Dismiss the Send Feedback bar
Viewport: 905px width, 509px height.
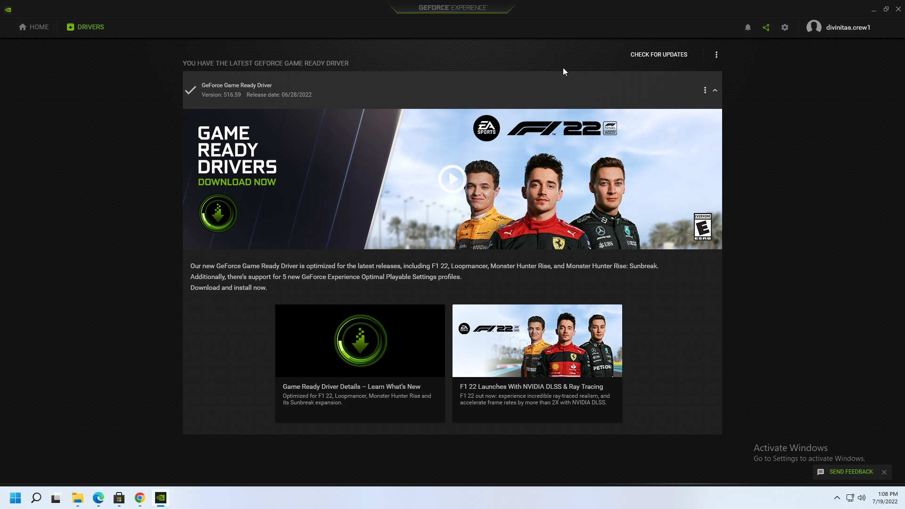point(884,472)
